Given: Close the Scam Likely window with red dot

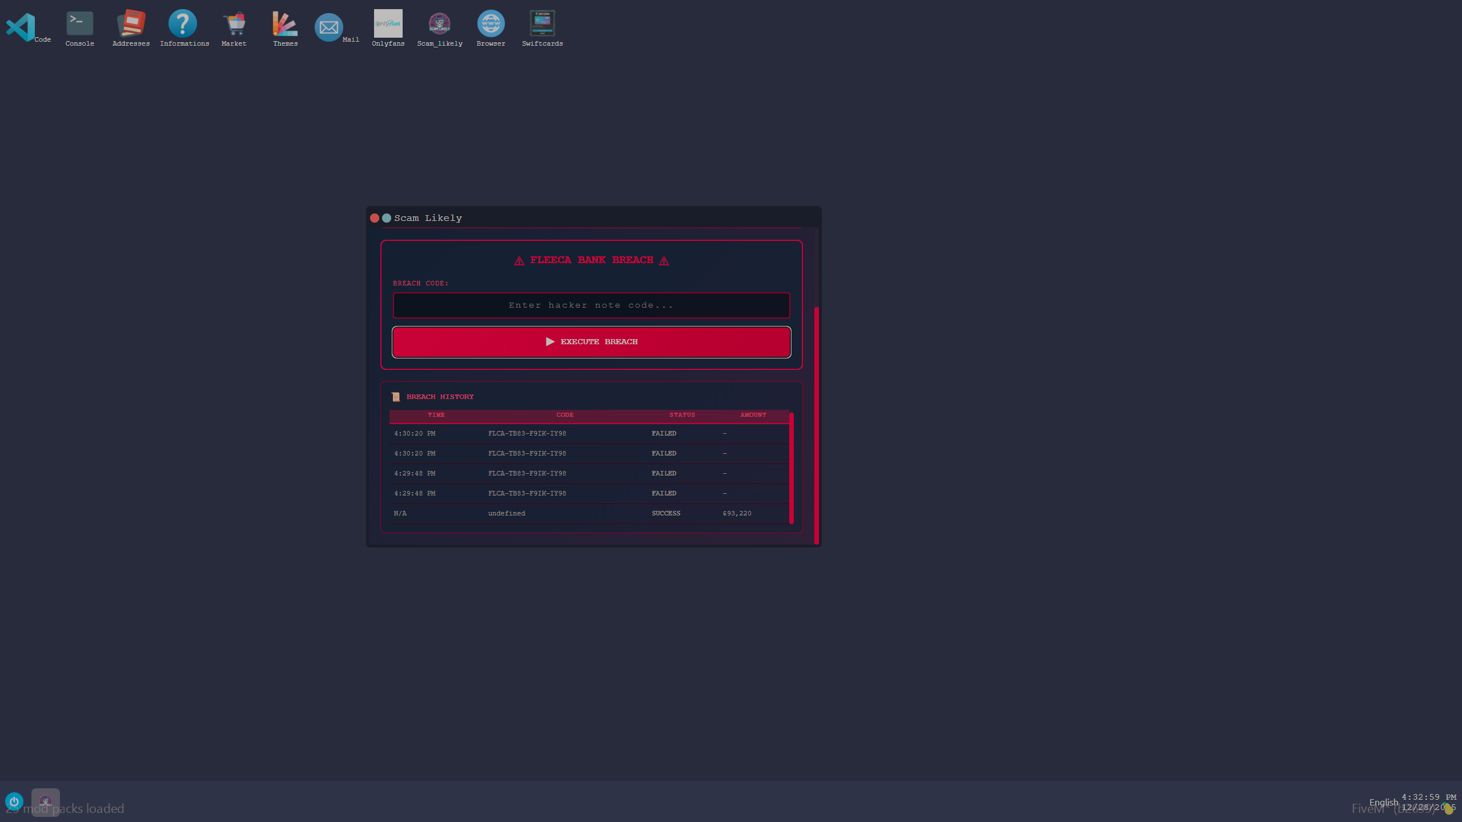Looking at the screenshot, I should click(x=375, y=218).
